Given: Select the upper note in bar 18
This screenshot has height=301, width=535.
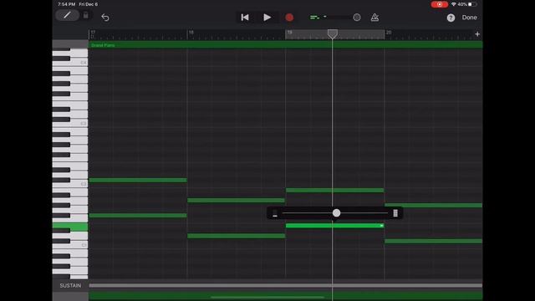Looking at the screenshot, I should point(236,201).
